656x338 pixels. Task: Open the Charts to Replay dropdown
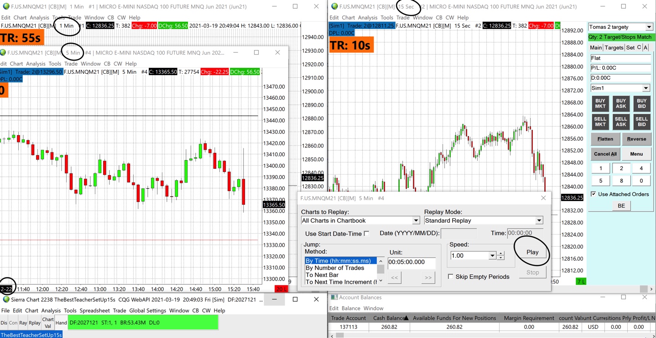(416, 221)
